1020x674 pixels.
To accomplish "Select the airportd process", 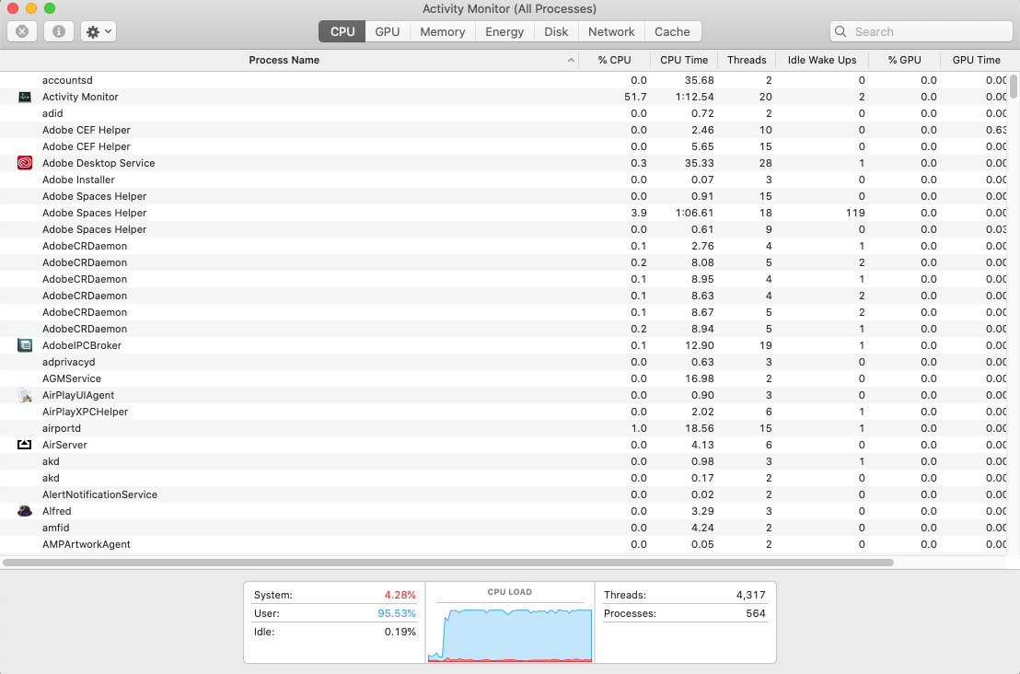I will pos(504,429).
